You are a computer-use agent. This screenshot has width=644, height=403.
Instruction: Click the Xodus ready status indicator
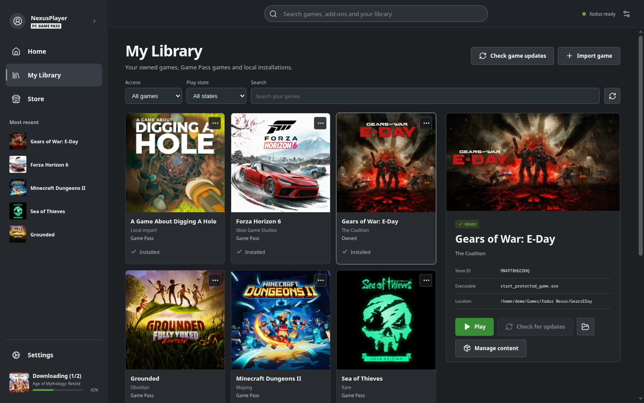click(x=599, y=14)
